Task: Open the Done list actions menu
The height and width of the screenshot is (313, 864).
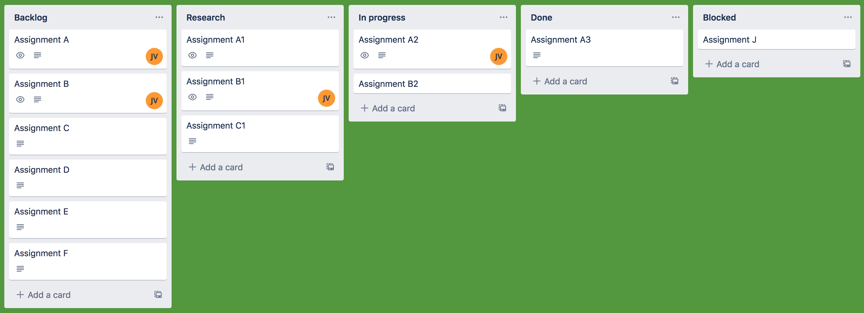Action: pyautogui.click(x=676, y=17)
